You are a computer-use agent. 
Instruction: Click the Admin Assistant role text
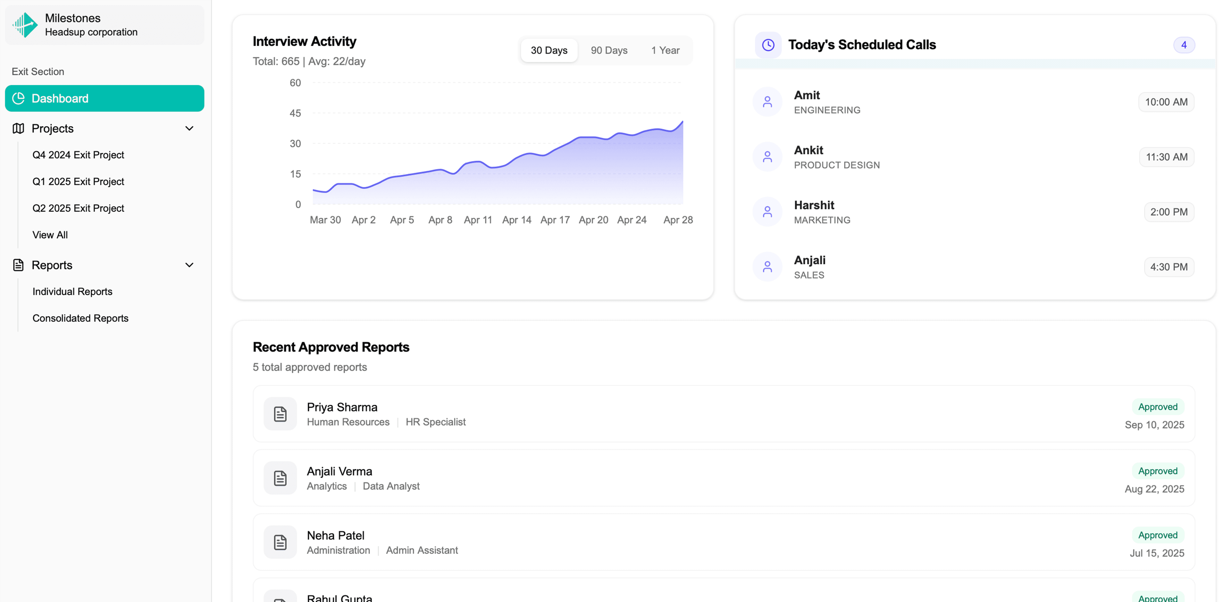422,550
